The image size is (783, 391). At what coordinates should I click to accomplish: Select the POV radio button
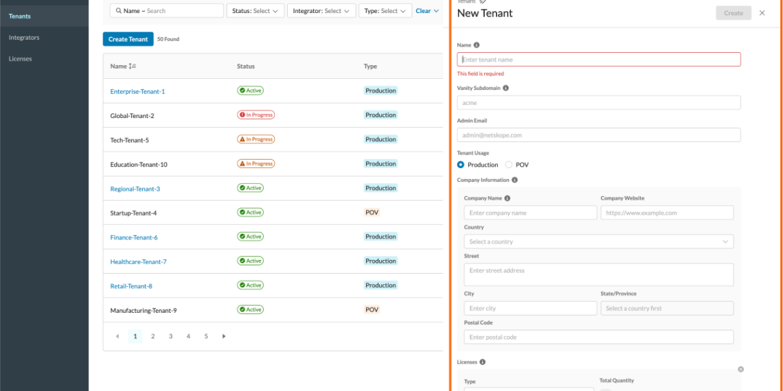point(508,165)
